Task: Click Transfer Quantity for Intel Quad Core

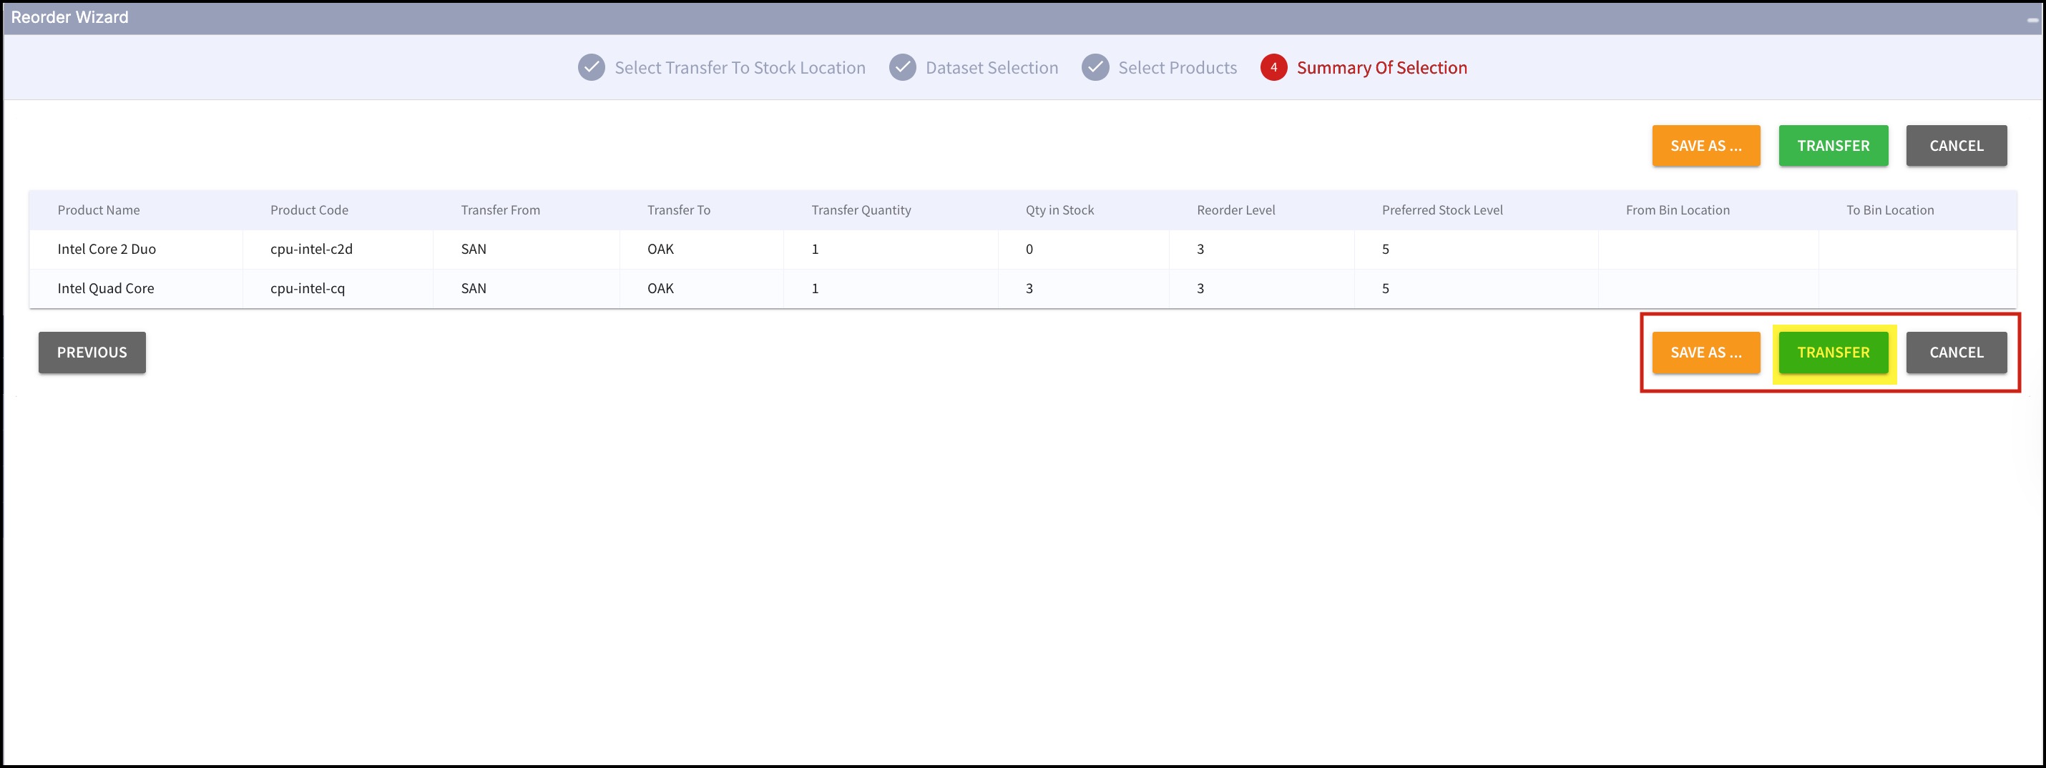Action: coord(815,288)
